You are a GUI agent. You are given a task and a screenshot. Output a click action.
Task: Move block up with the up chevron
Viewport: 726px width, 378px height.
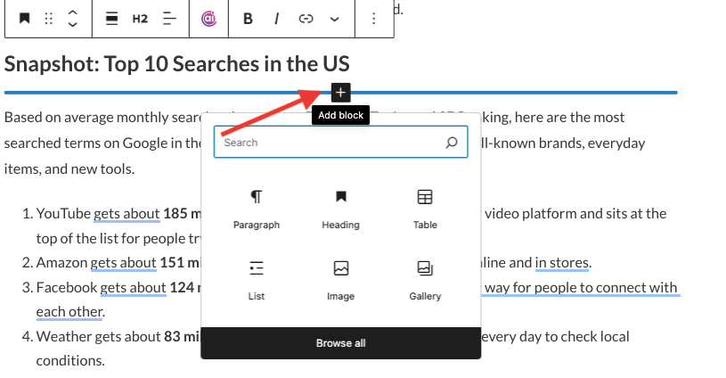click(x=73, y=13)
